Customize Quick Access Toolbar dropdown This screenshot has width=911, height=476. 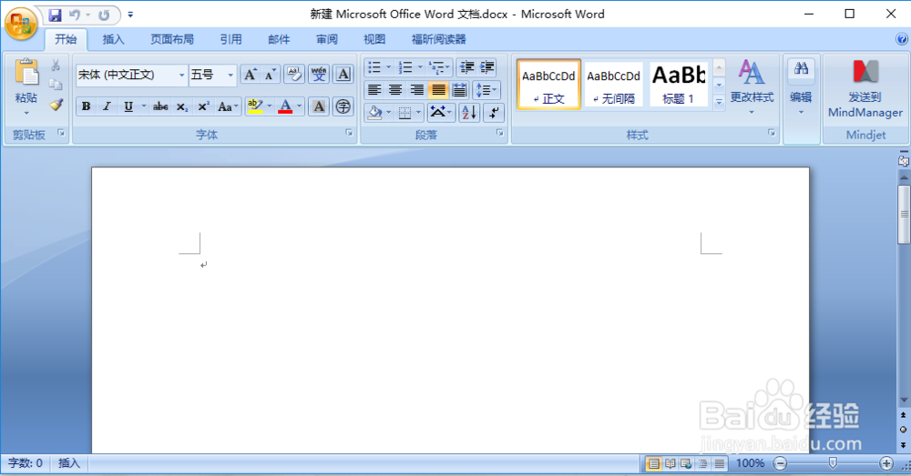pyautogui.click(x=130, y=15)
